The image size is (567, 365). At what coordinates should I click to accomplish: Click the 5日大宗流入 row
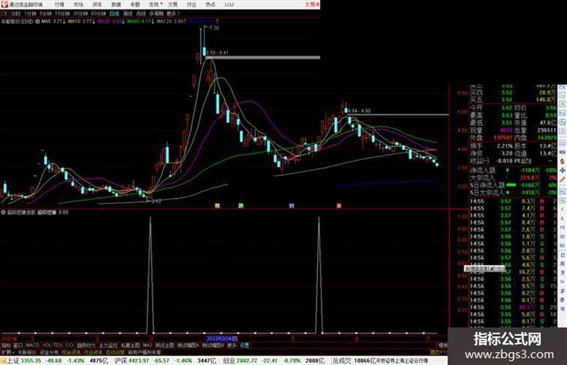coord(514,192)
